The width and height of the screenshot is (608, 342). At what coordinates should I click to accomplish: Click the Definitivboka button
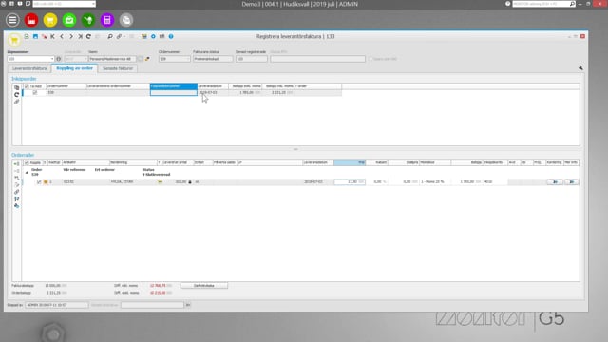204,286
